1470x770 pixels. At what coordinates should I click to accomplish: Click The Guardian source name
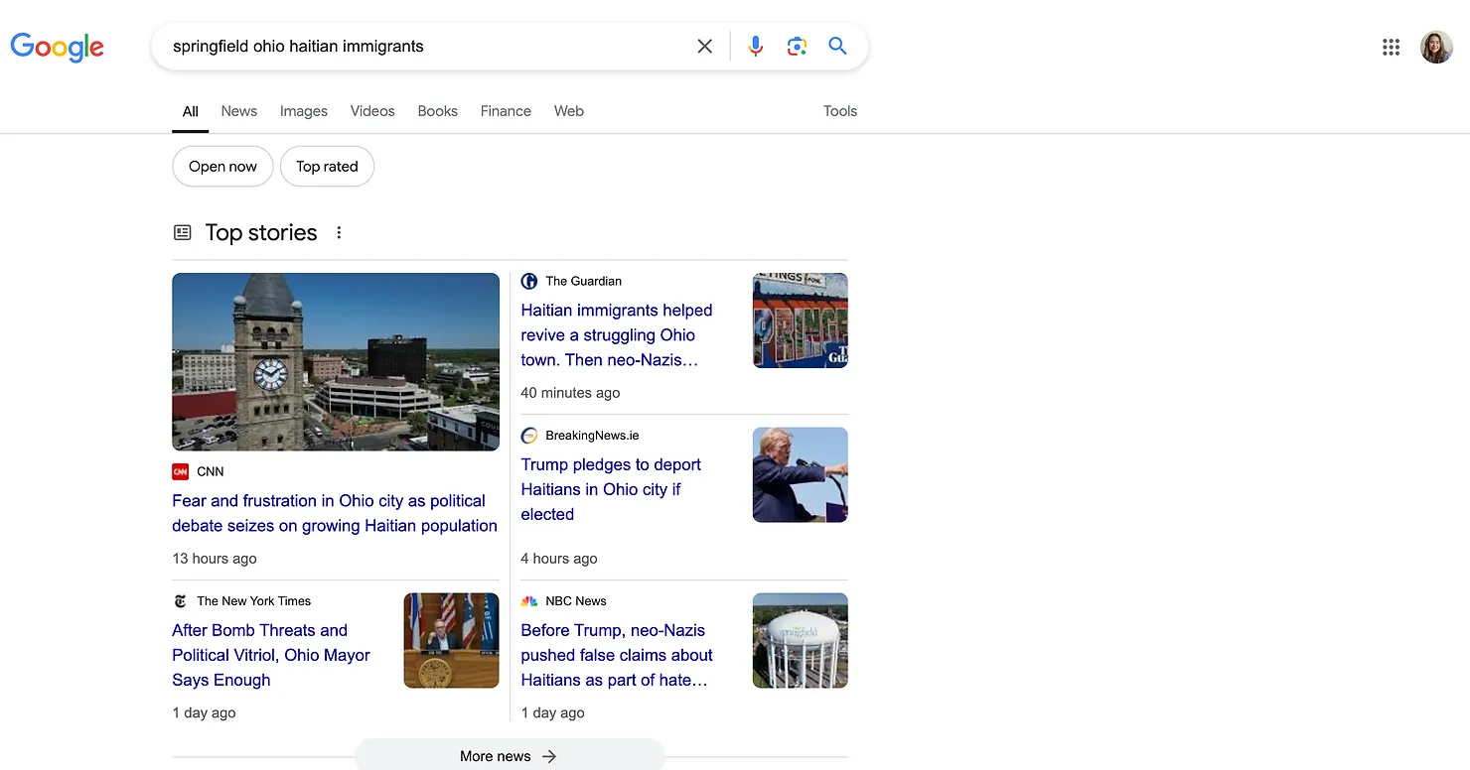pyautogui.click(x=584, y=281)
